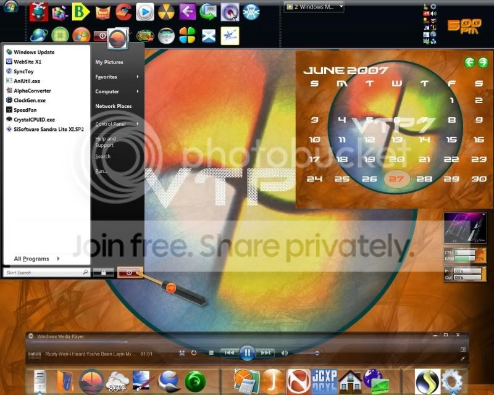Open the green swirl icon in bottom dock

pos(195,382)
